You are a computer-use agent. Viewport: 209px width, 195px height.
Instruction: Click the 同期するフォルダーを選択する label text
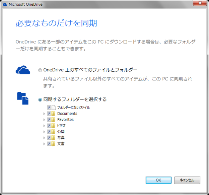pos(75,100)
